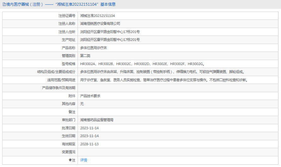This screenshot has height=167, width=281.
Task: Click management category 第二类
Action: pyautogui.click(x=85, y=56)
